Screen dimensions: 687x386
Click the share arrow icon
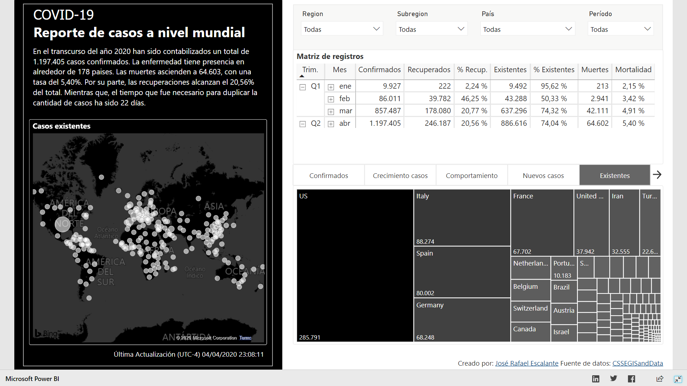click(660, 378)
